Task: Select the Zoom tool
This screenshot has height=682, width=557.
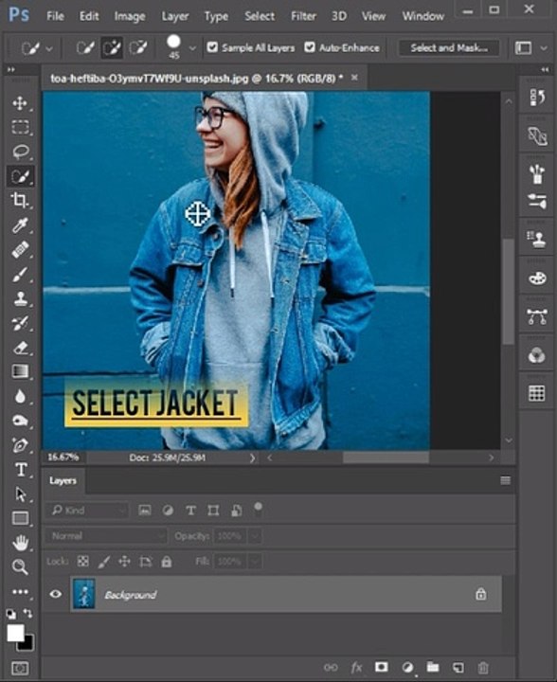Action: 20,566
